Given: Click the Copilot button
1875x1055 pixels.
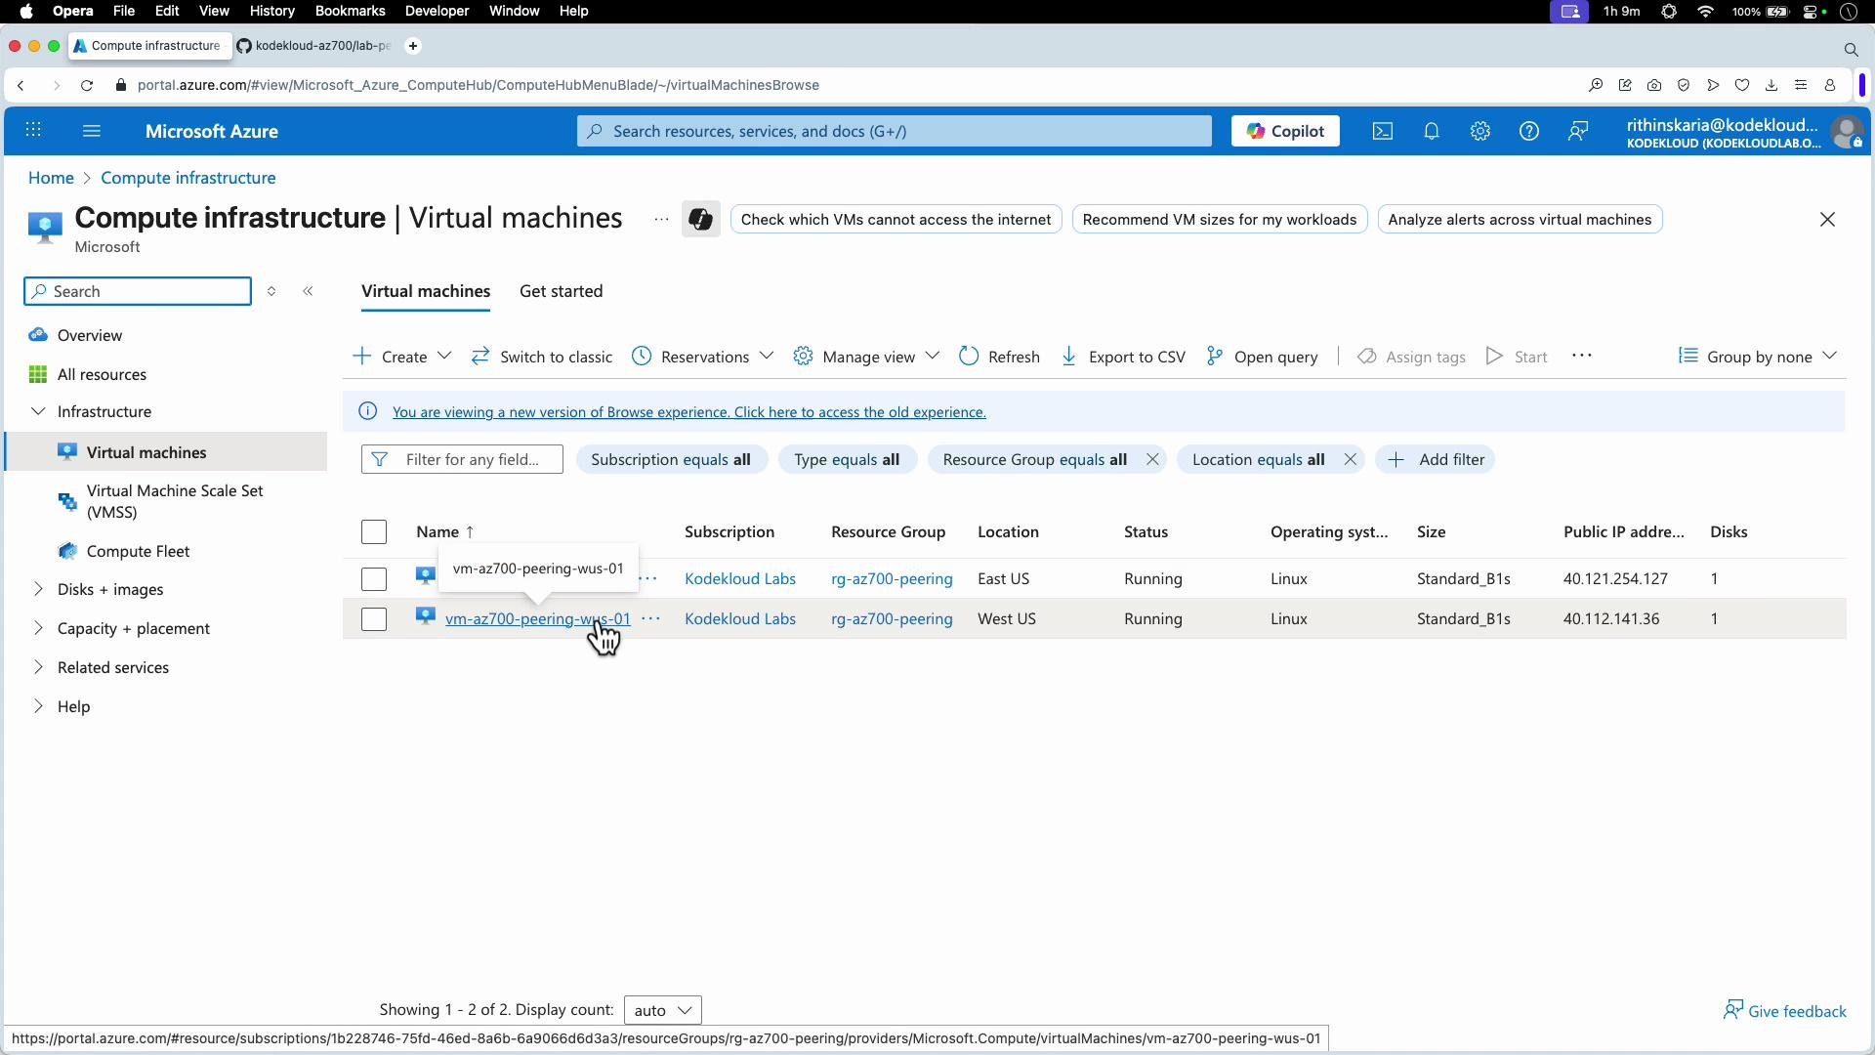Looking at the screenshot, I should click(x=1285, y=131).
